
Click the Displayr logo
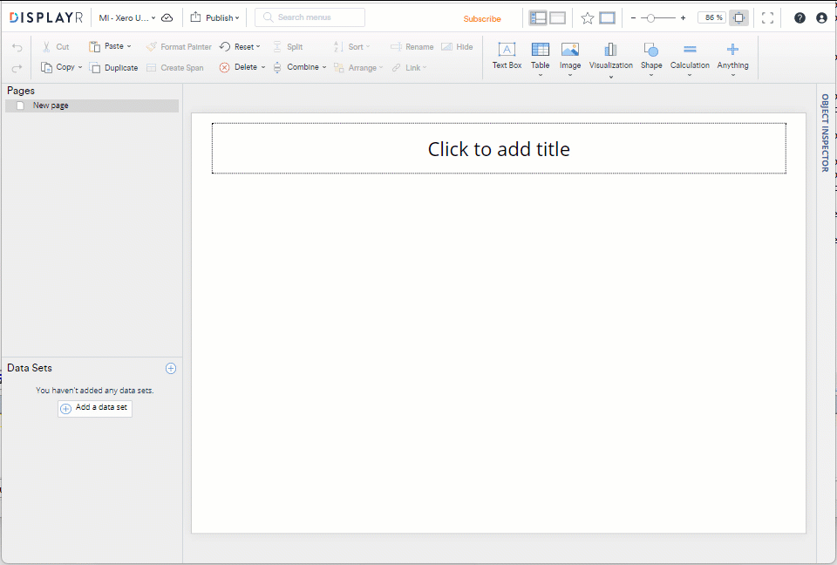coord(46,17)
